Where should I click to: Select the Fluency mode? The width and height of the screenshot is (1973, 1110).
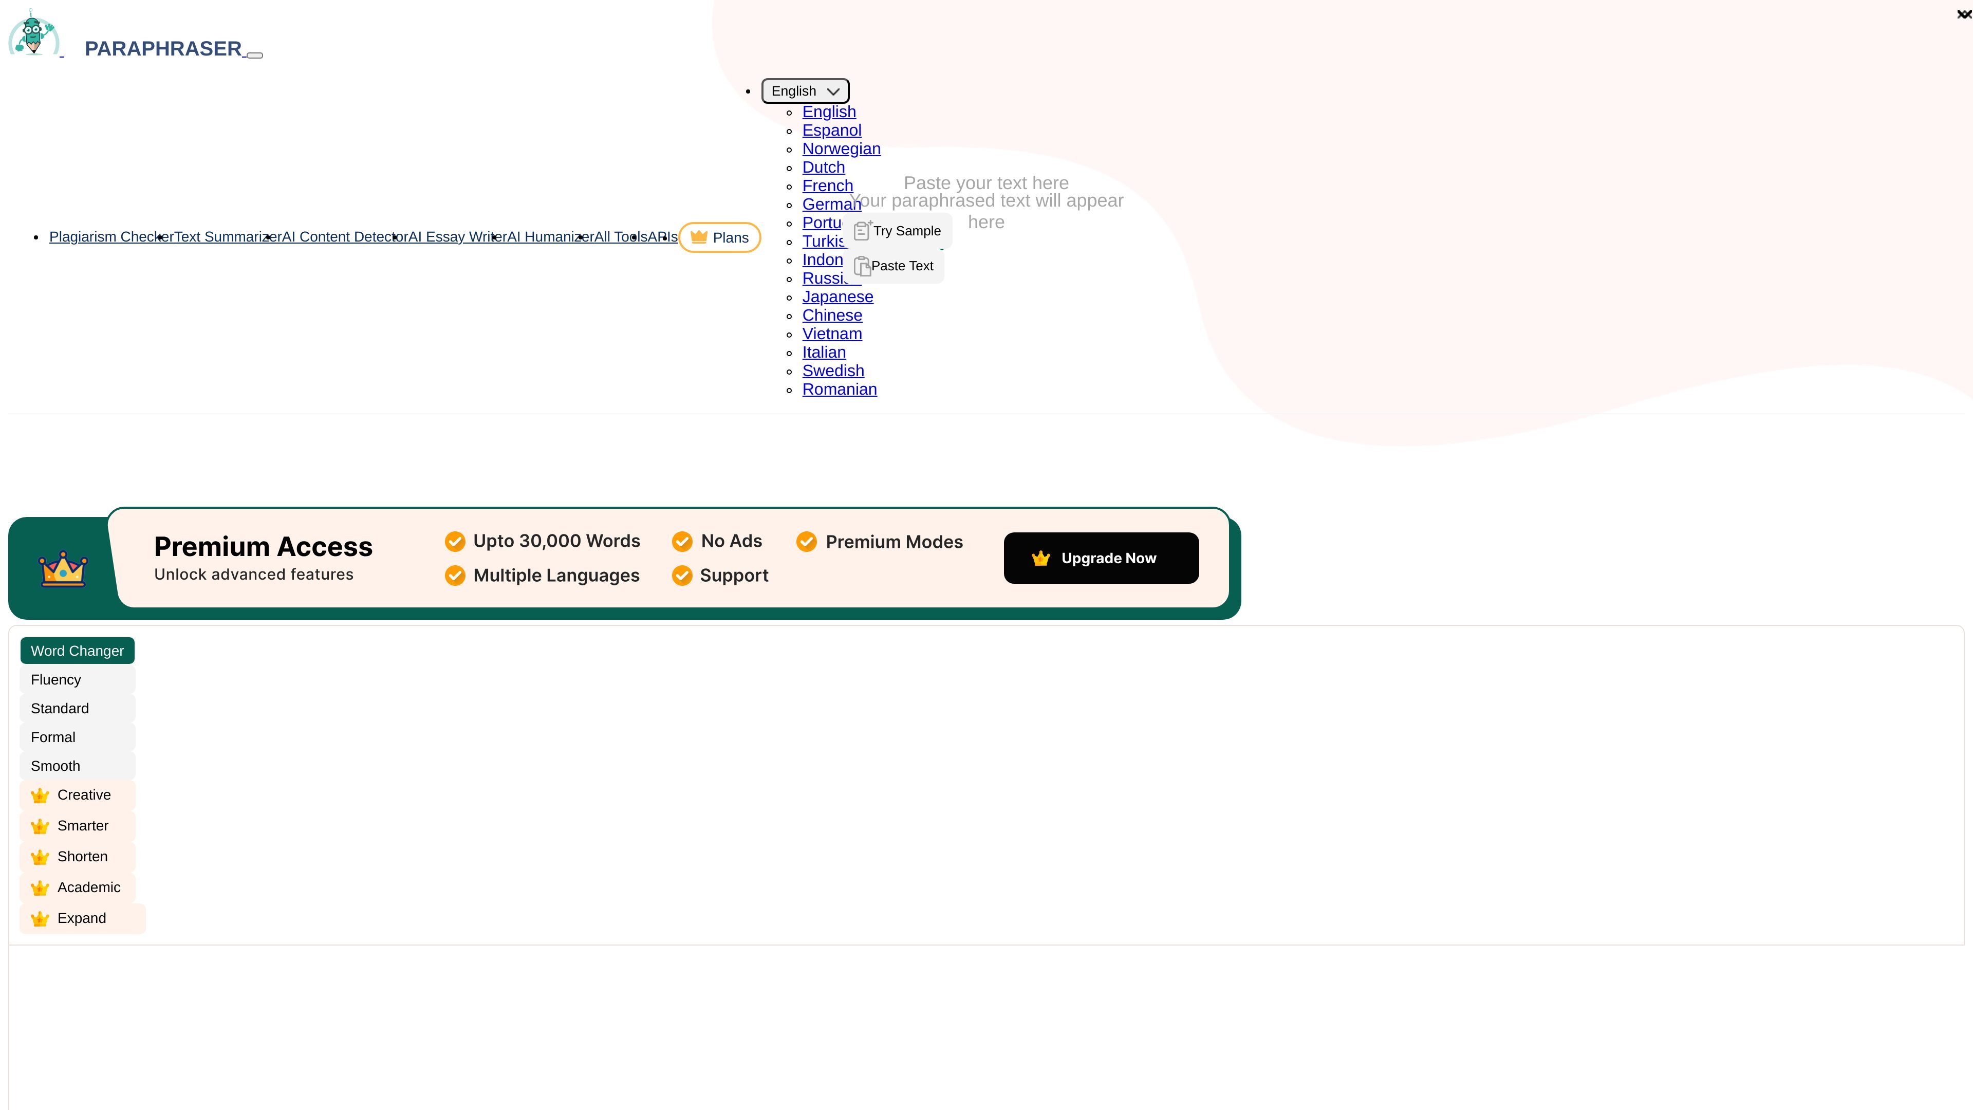pos(78,679)
